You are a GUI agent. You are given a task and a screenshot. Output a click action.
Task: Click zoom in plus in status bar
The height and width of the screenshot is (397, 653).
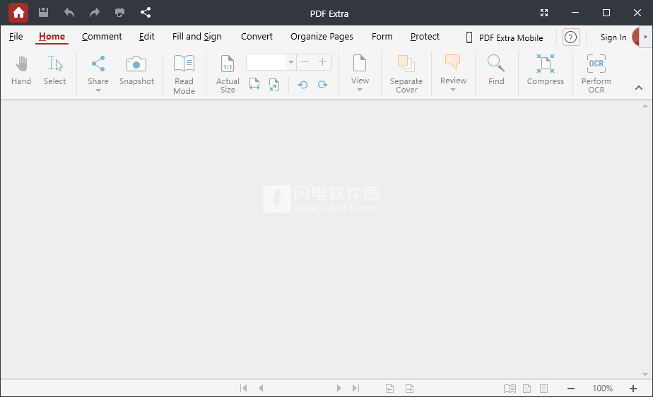tap(633, 389)
